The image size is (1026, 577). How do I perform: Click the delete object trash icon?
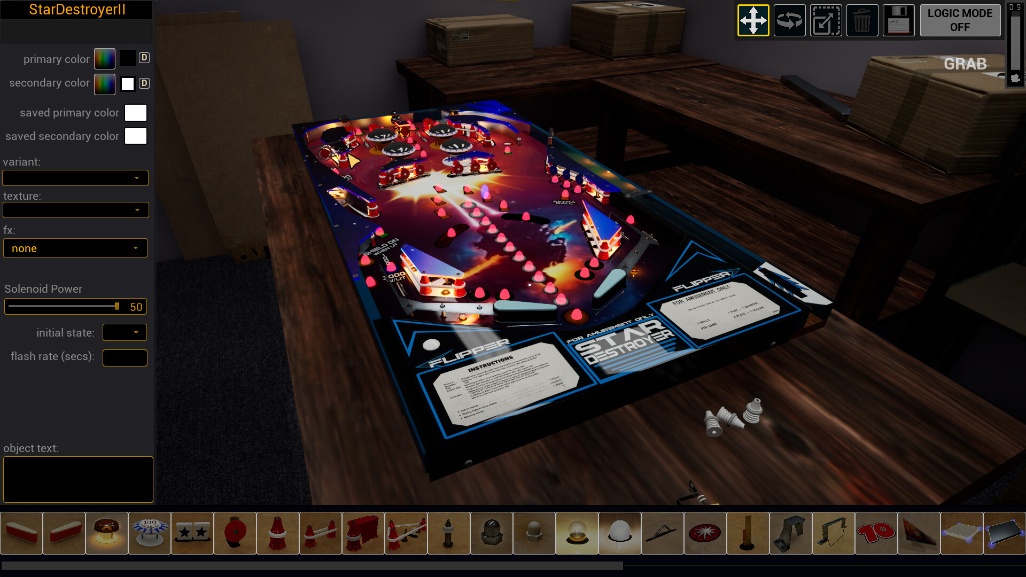862,20
